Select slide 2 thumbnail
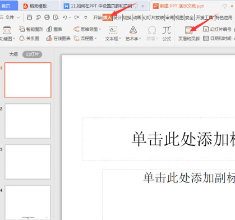The image size is (235, 220). pos(28,121)
